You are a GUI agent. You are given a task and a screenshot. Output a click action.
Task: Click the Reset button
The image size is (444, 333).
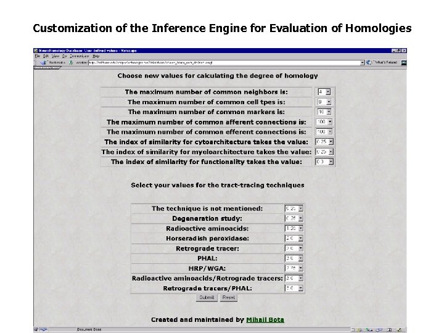coord(229,298)
